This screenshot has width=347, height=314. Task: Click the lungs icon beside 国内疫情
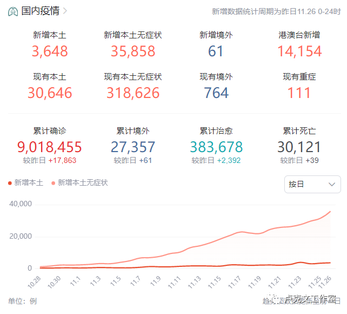coord(13,11)
